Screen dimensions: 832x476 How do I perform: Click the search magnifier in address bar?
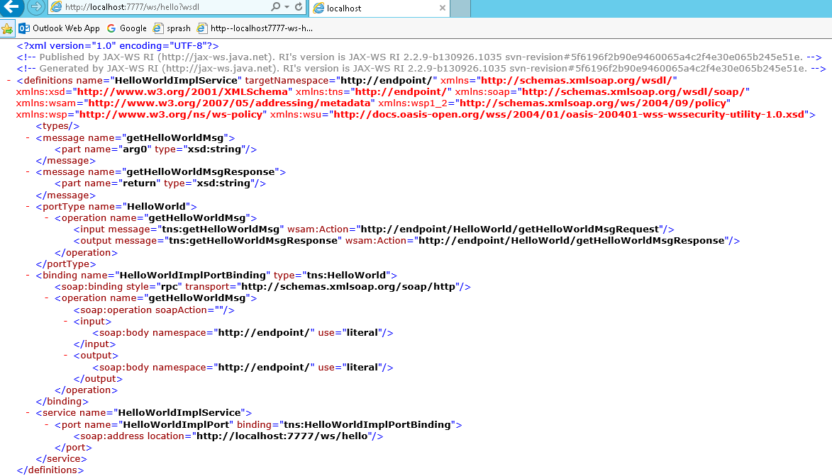(x=276, y=7)
